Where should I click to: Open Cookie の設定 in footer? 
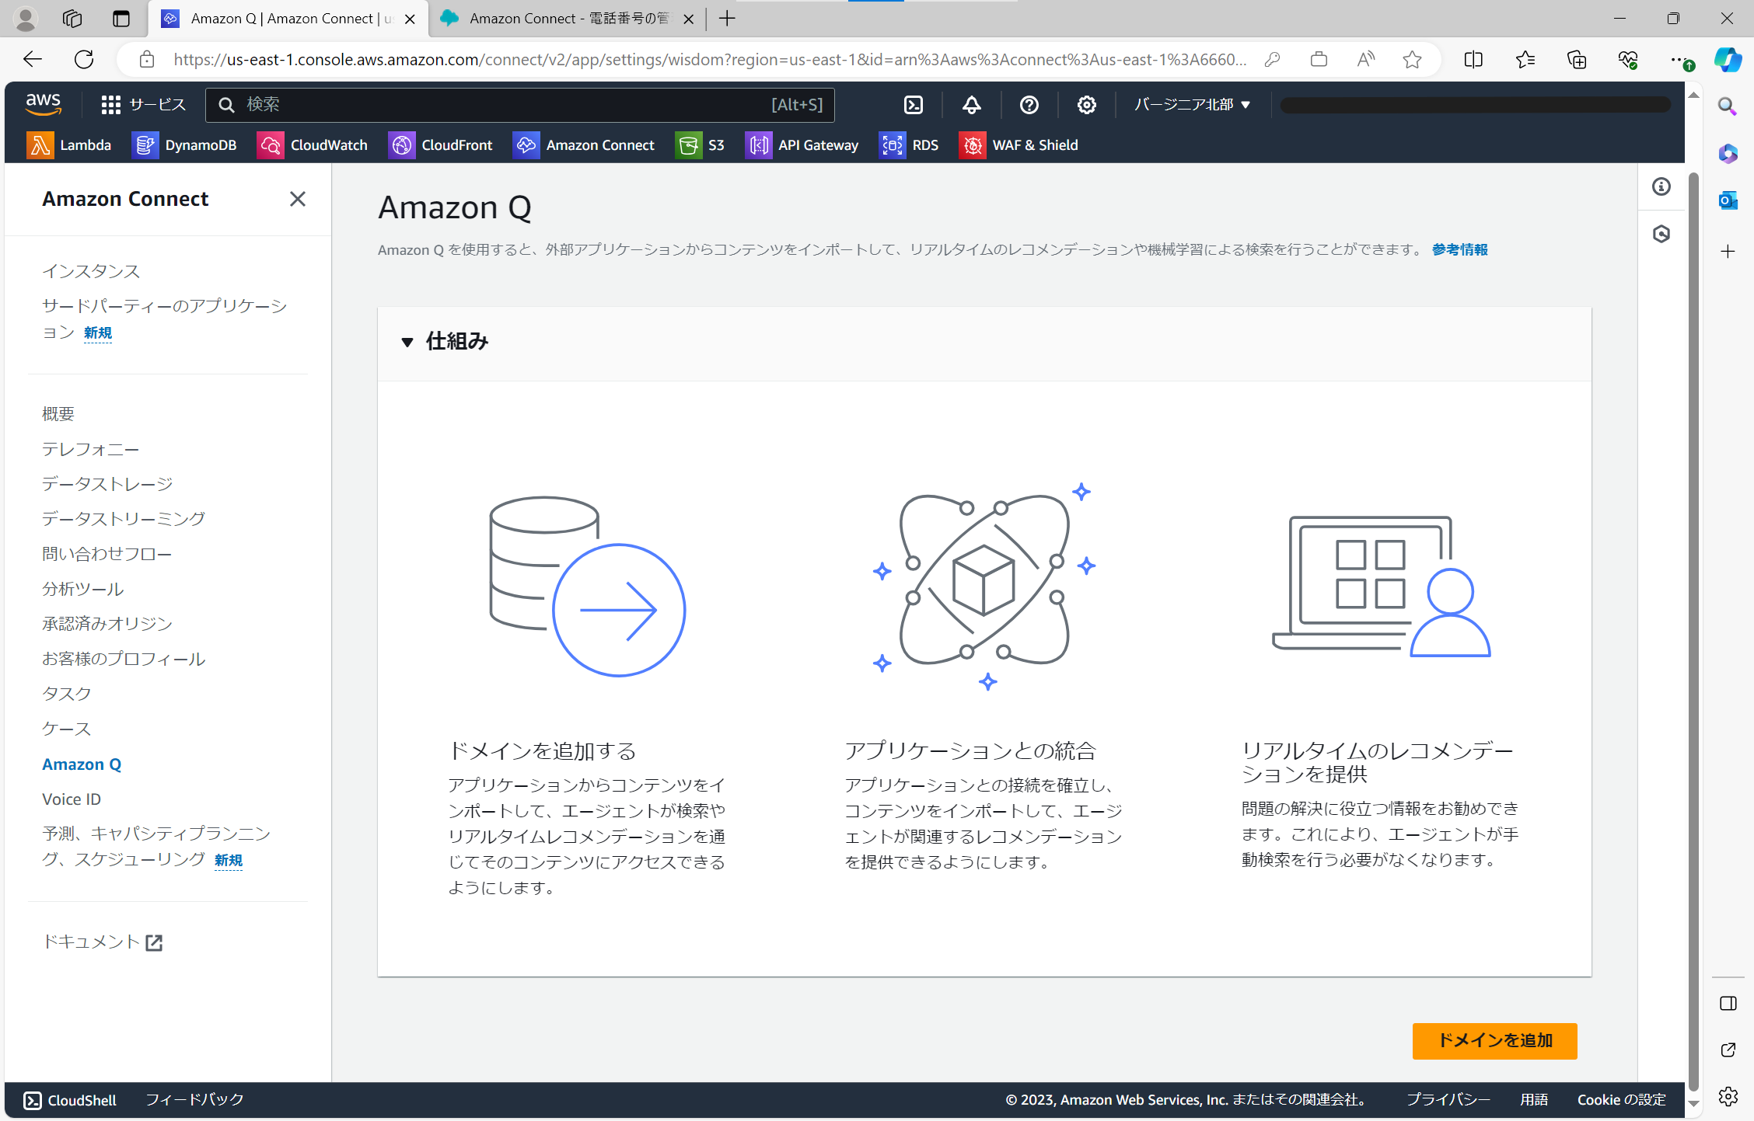point(1621,1100)
